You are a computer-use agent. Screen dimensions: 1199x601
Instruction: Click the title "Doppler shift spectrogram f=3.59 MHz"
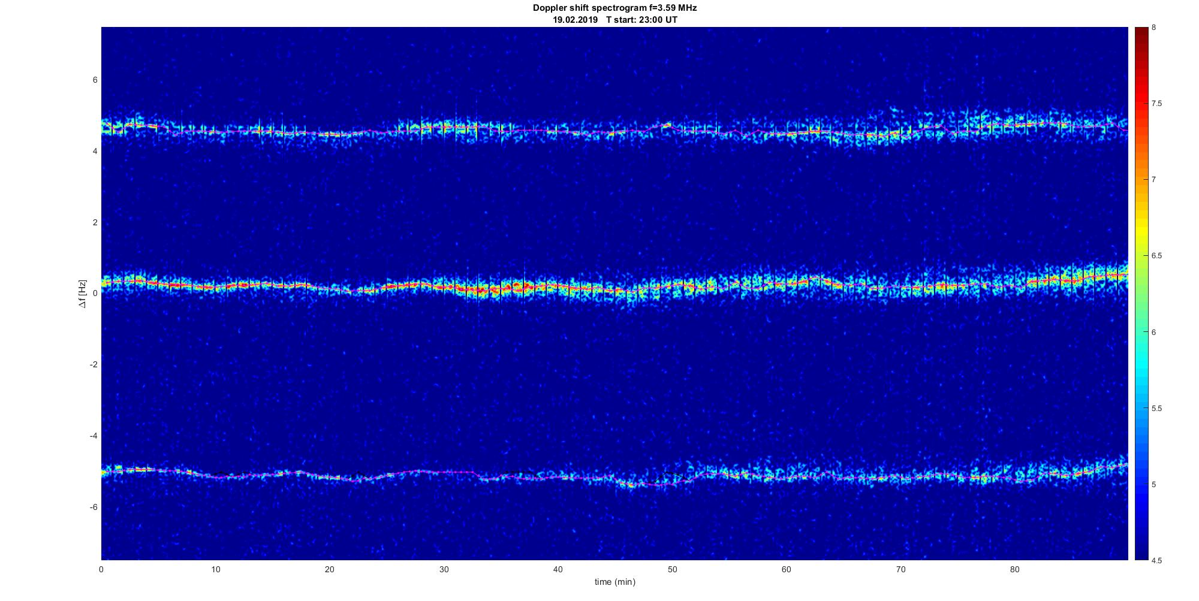[614, 8]
